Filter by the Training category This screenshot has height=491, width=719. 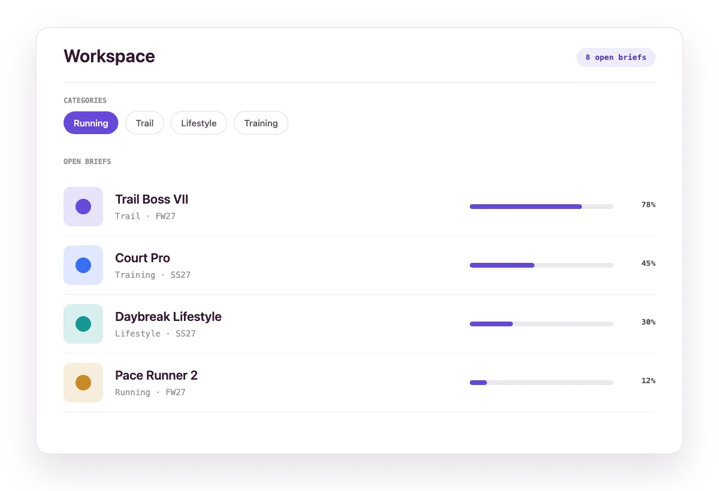tap(261, 123)
